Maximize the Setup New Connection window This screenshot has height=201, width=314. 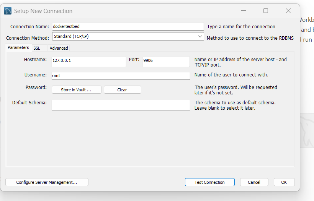(266, 11)
